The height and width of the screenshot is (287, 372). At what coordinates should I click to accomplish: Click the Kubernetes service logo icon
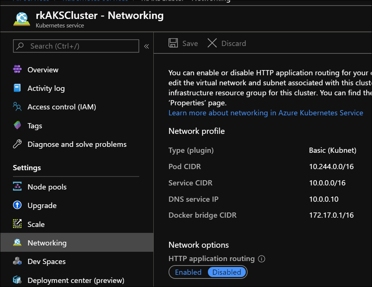point(22,19)
